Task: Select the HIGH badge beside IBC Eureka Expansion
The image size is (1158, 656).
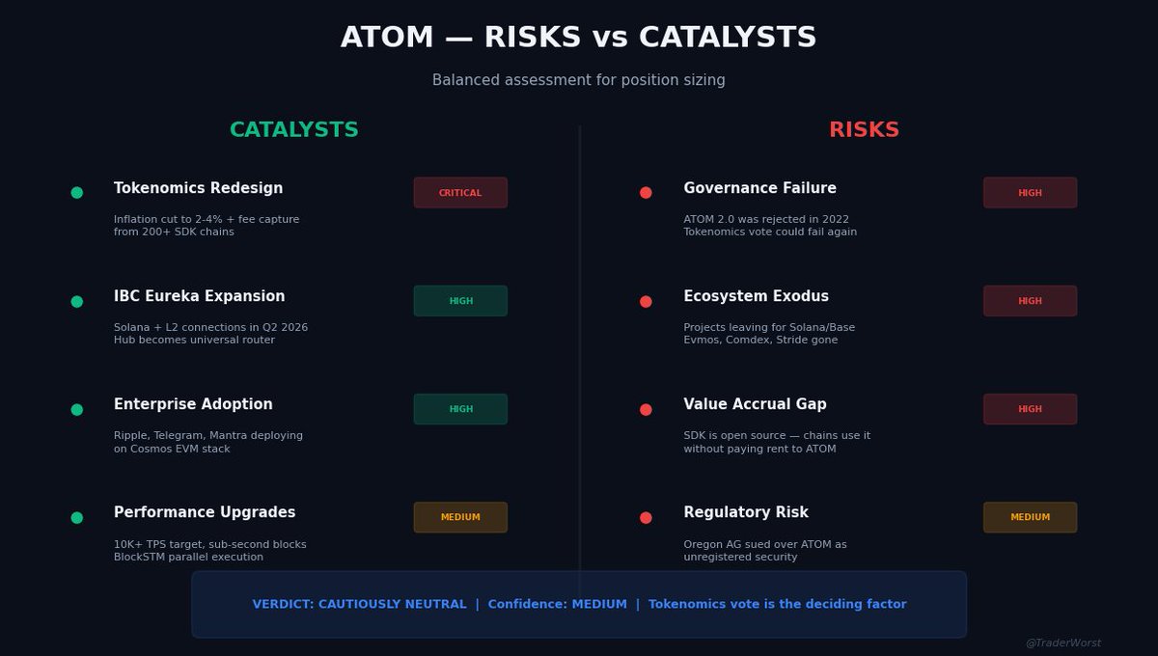Action: (460, 301)
